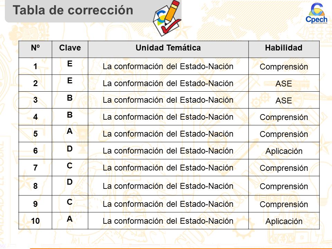This screenshot has width=332, height=249.
Task: Click the 'Habilidad' column header
Action: click(284, 49)
